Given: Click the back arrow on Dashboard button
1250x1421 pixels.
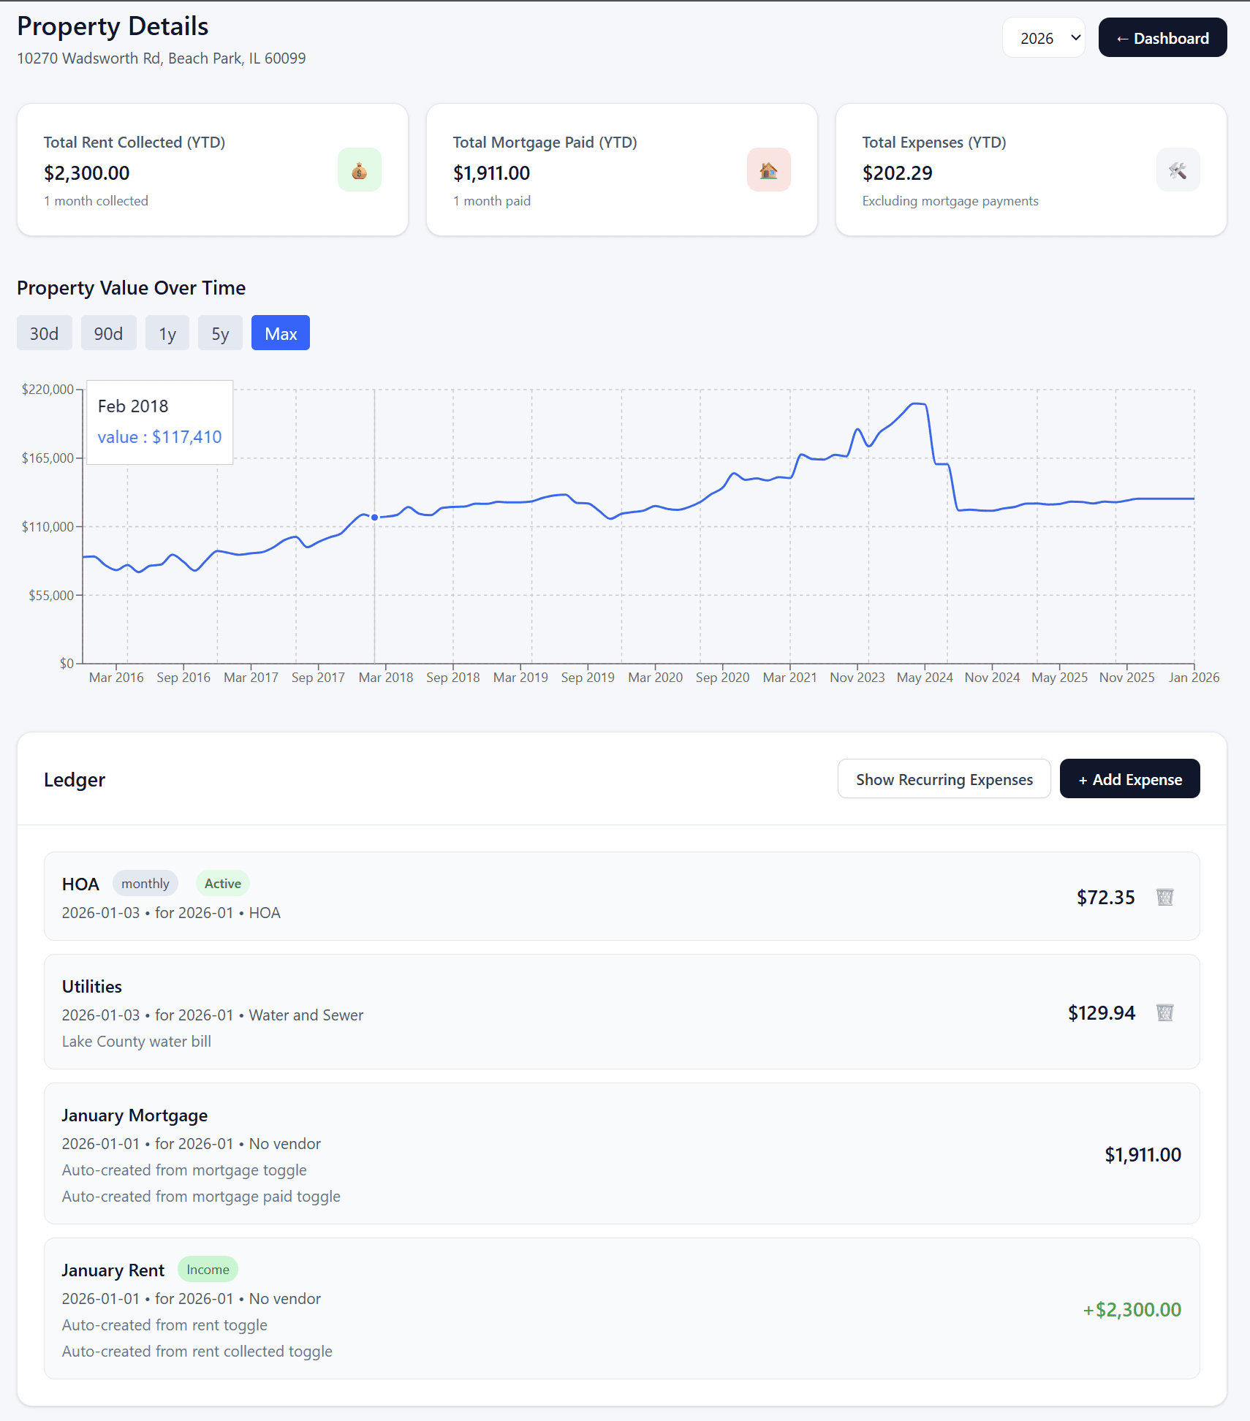Looking at the screenshot, I should click(x=1123, y=37).
